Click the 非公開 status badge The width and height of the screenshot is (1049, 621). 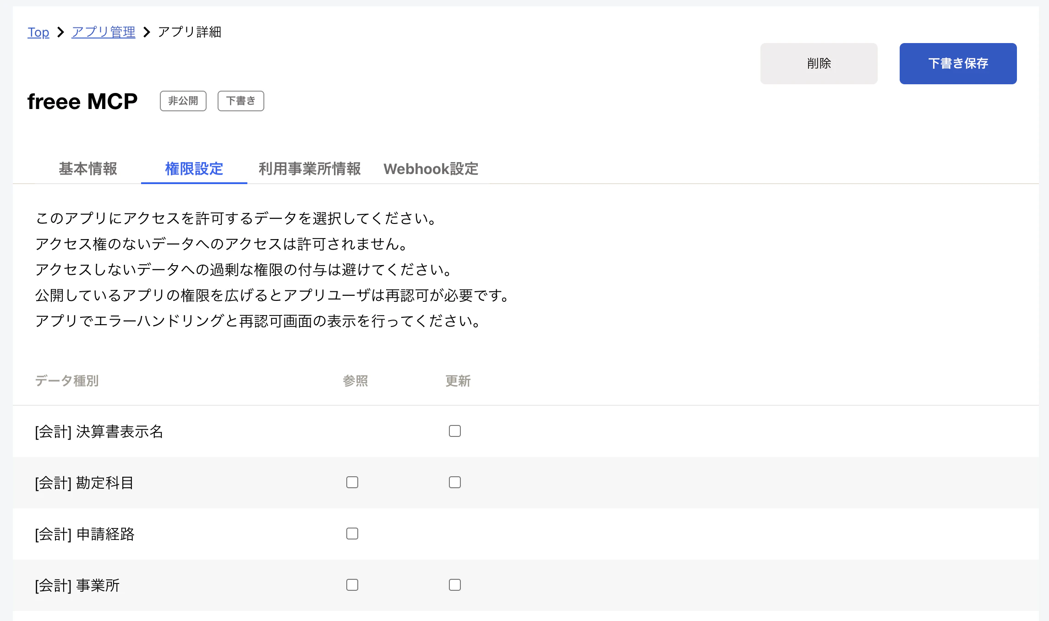pyautogui.click(x=183, y=101)
